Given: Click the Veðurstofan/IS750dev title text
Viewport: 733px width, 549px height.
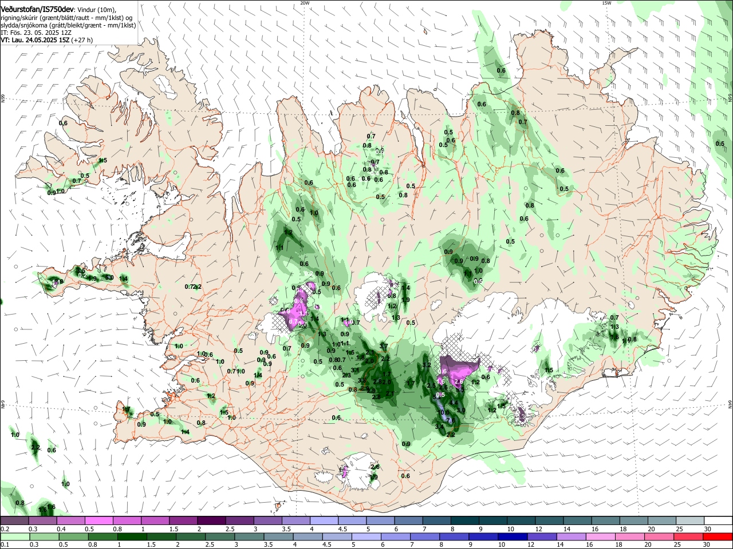Looking at the screenshot, I should [x=37, y=10].
